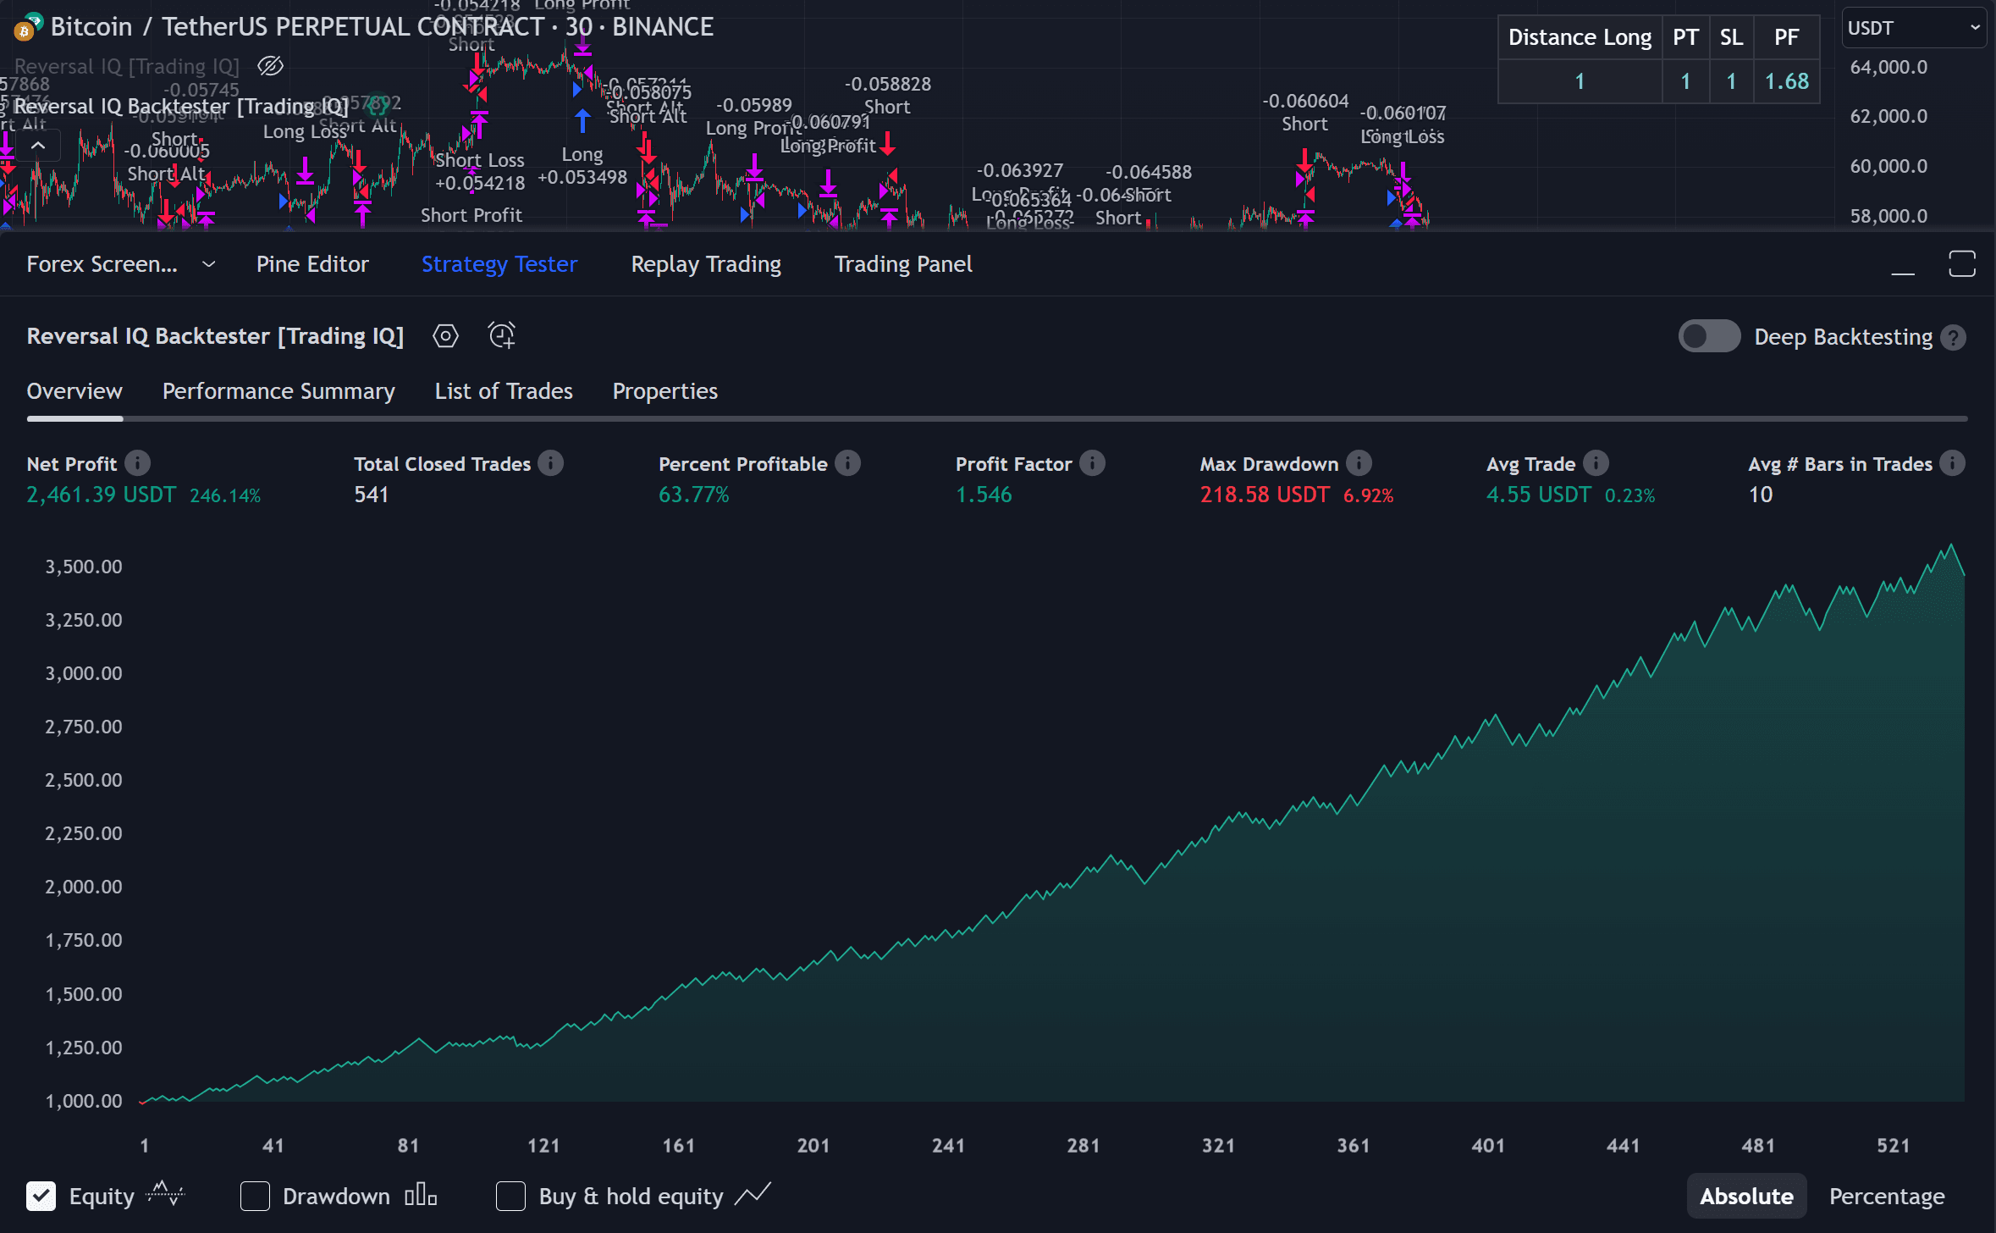Open the Properties tab
The height and width of the screenshot is (1233, 1996).
click(x=665, y=391)
